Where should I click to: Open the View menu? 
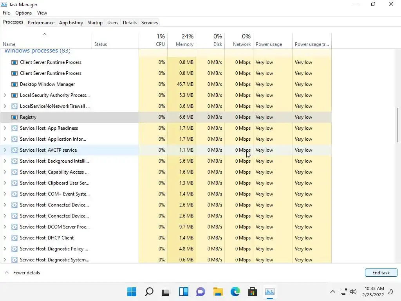[x=42, y=13]
